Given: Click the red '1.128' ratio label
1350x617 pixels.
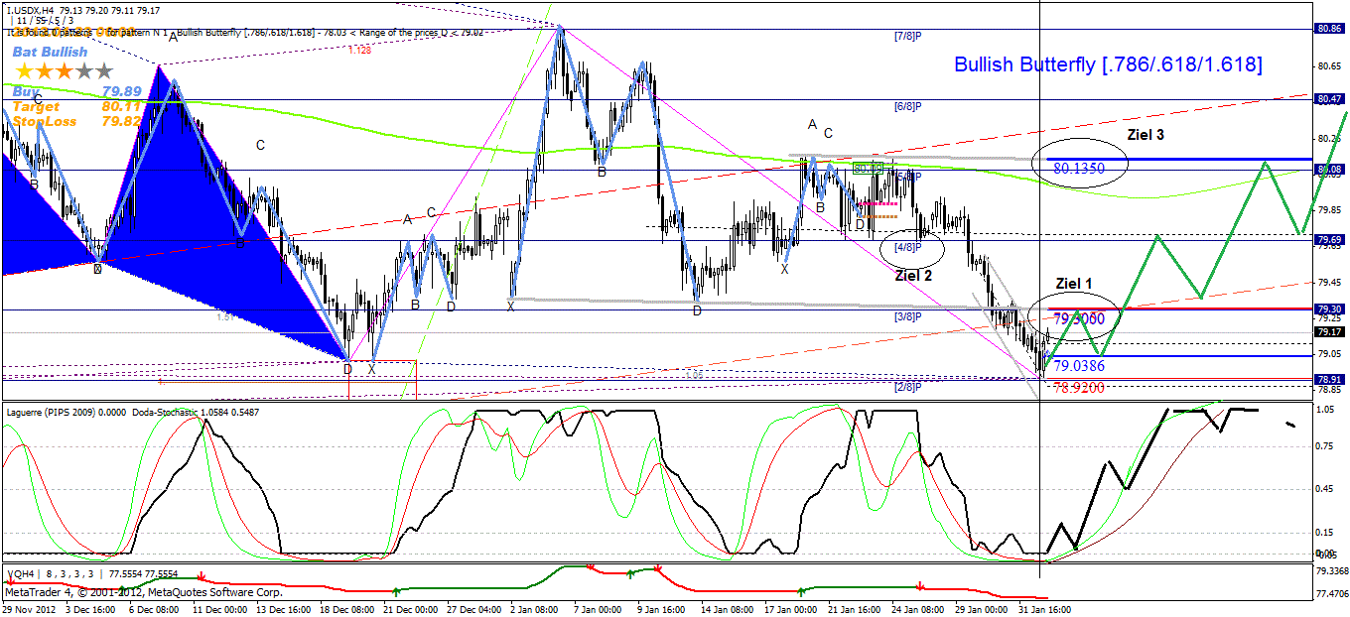Looking at the screenshot, I should [x=359, y=49].
